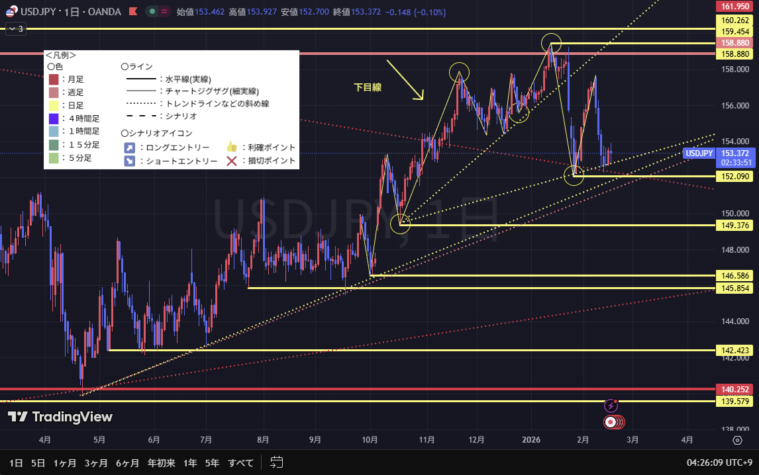
Task: Toggle the pink wave data mode indicator
Action: click(x=164, y=11)
